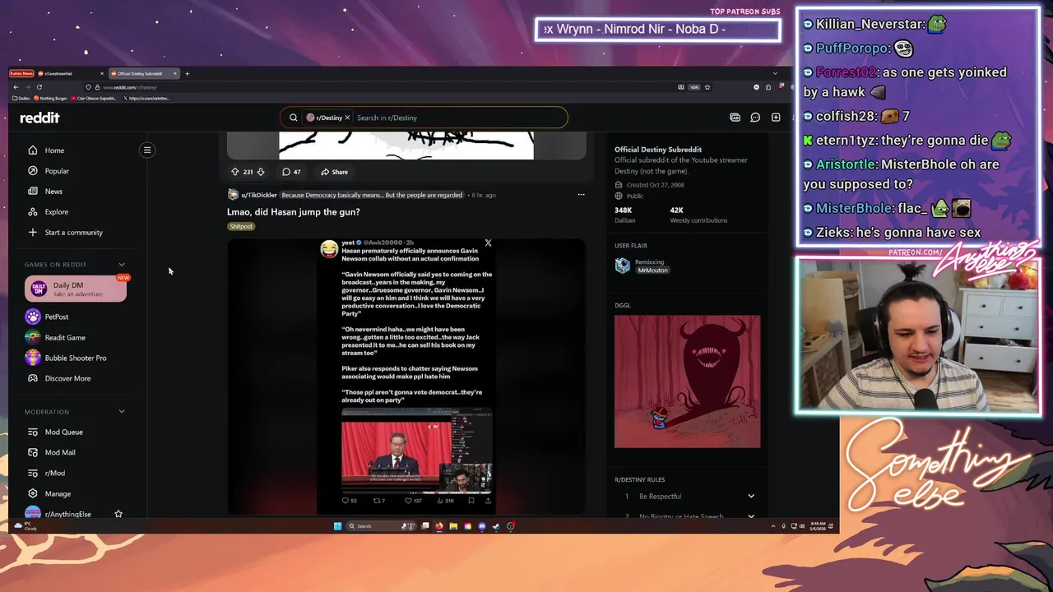Remove r/Destiny filter from search
The height and width of the screenshot is (592, 1053).
pos(347,118)
